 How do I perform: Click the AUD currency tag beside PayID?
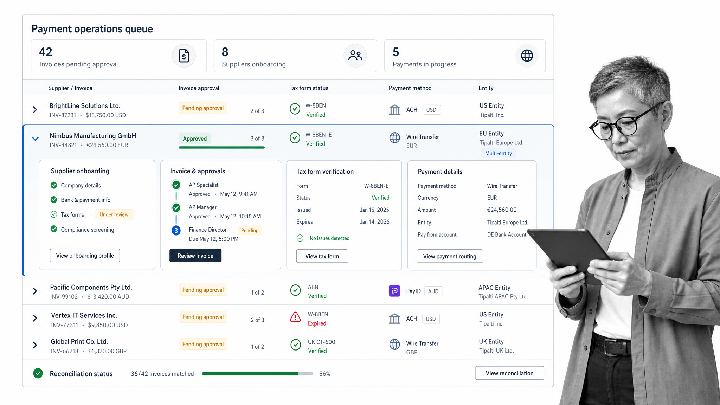[433, 291]
